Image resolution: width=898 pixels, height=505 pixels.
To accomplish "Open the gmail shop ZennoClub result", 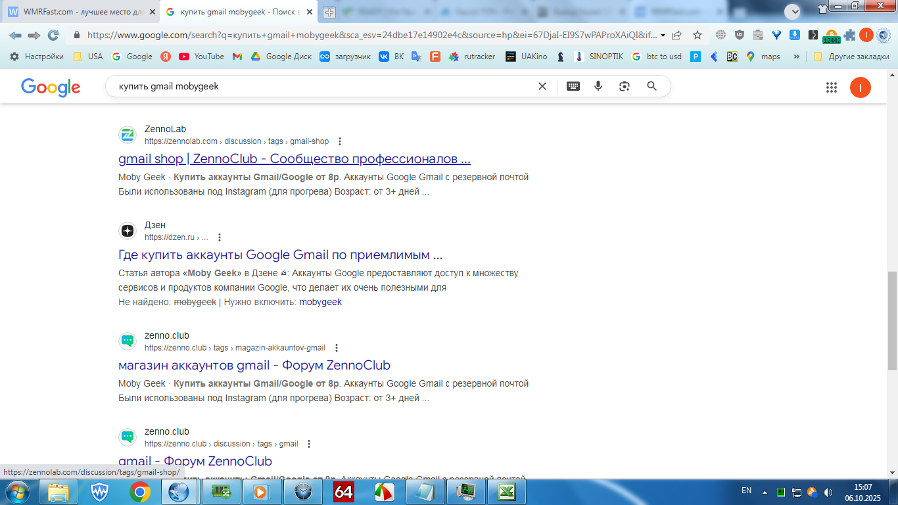I will (x=295, y=159).
